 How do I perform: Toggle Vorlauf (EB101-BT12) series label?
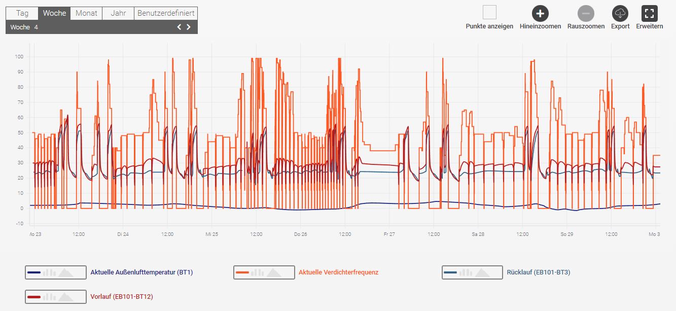click(122, 297)
